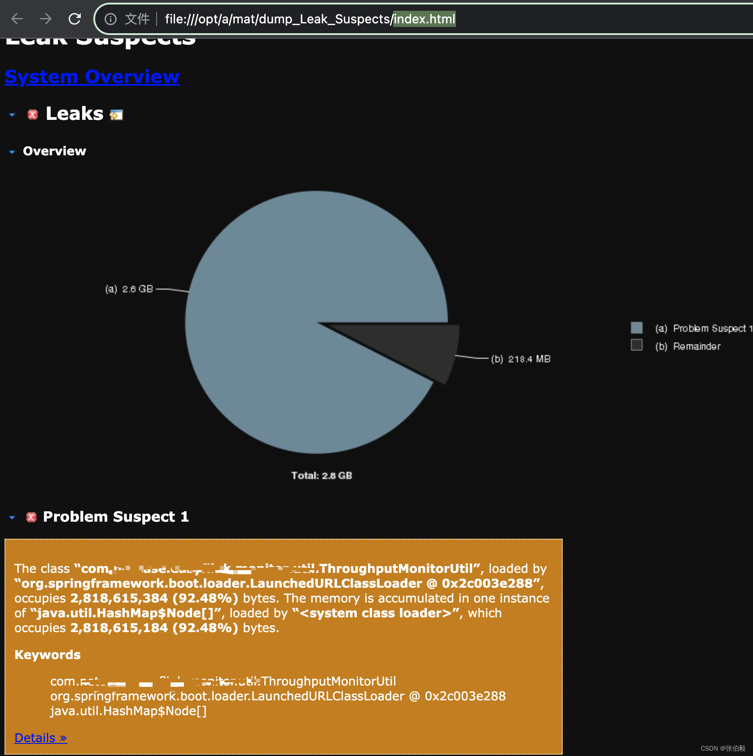
Task: Open the System Overview link
Action: 92,77
